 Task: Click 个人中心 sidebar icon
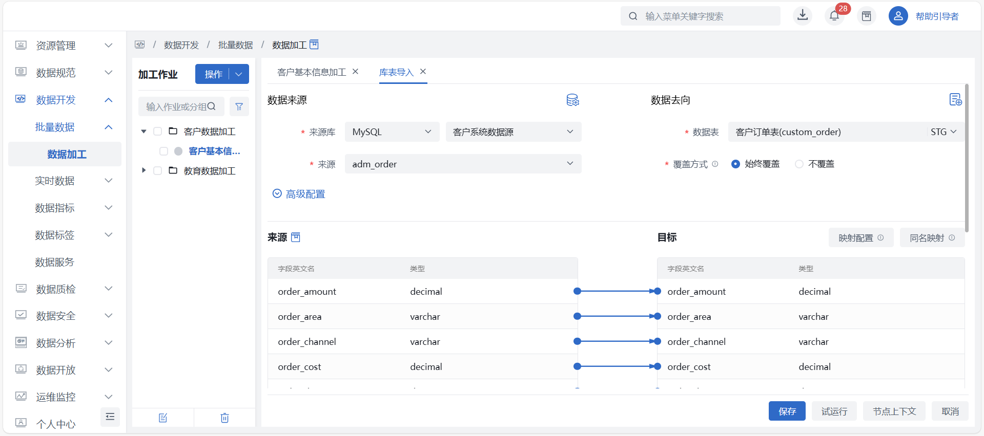pyautogui.click(x=20, y=423)
